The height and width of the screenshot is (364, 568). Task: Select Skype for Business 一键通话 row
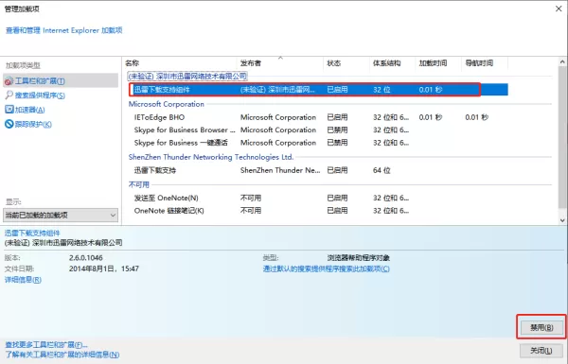[318, 143]
